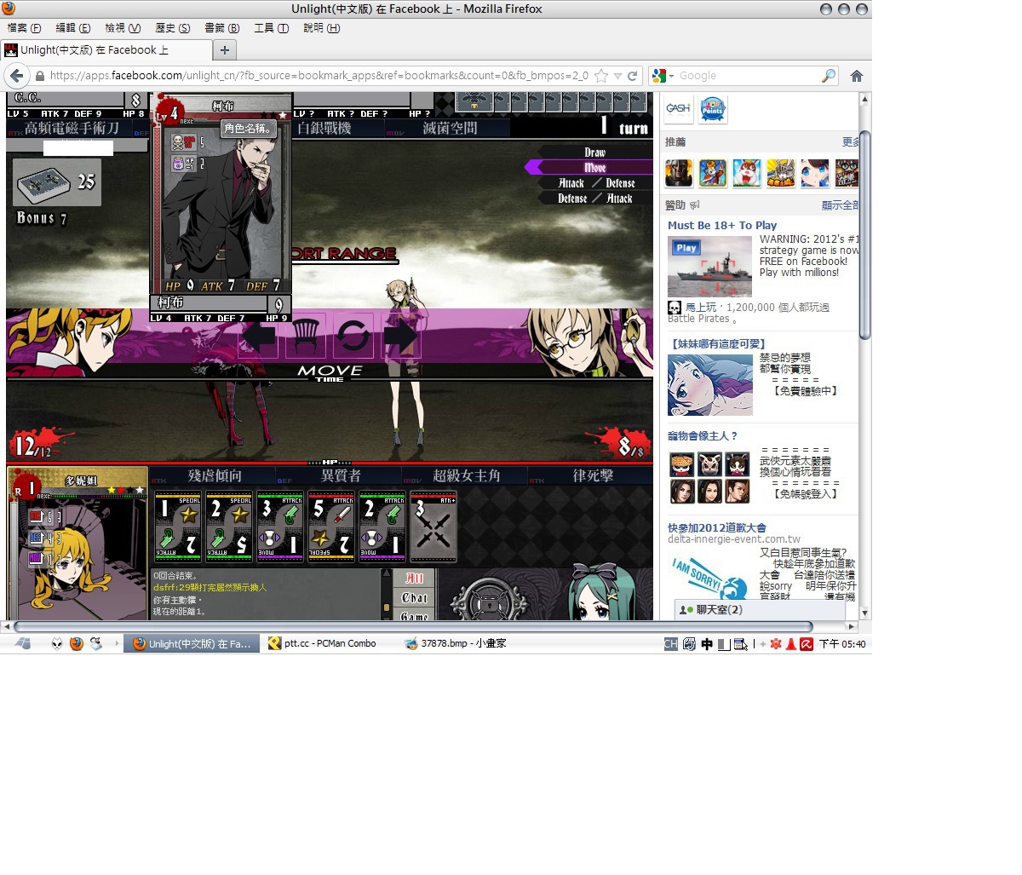Select the Attack 2 / Move 1 gun card

(x=382, y=527)
